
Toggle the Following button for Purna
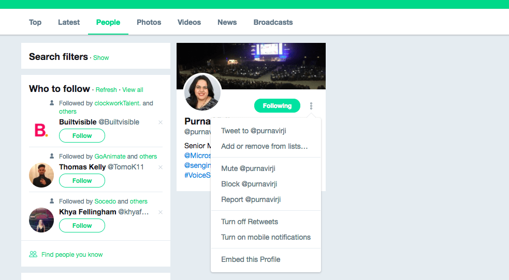(x=277, y=106)
